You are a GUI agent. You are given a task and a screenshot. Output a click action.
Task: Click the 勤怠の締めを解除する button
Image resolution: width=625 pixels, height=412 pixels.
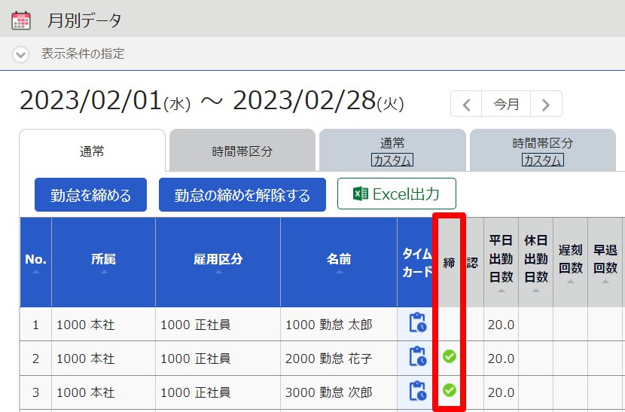click(x=242, y=194)
